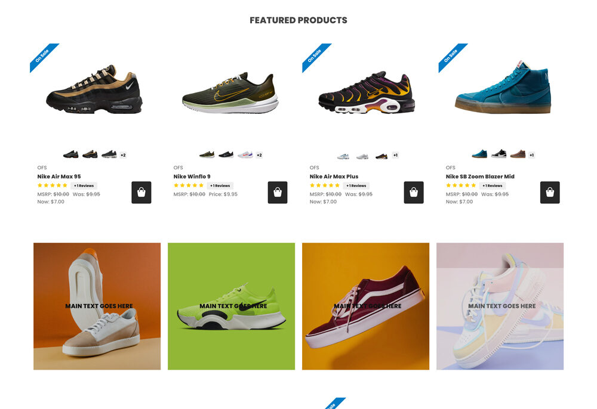The image size is (597, 409).
Task: Show +1 more variant for Air Max Plus
Action: point(395,155)
